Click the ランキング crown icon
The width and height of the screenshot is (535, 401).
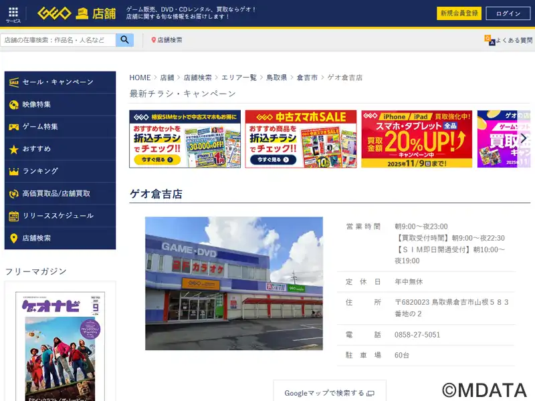(x=13, y=171)
